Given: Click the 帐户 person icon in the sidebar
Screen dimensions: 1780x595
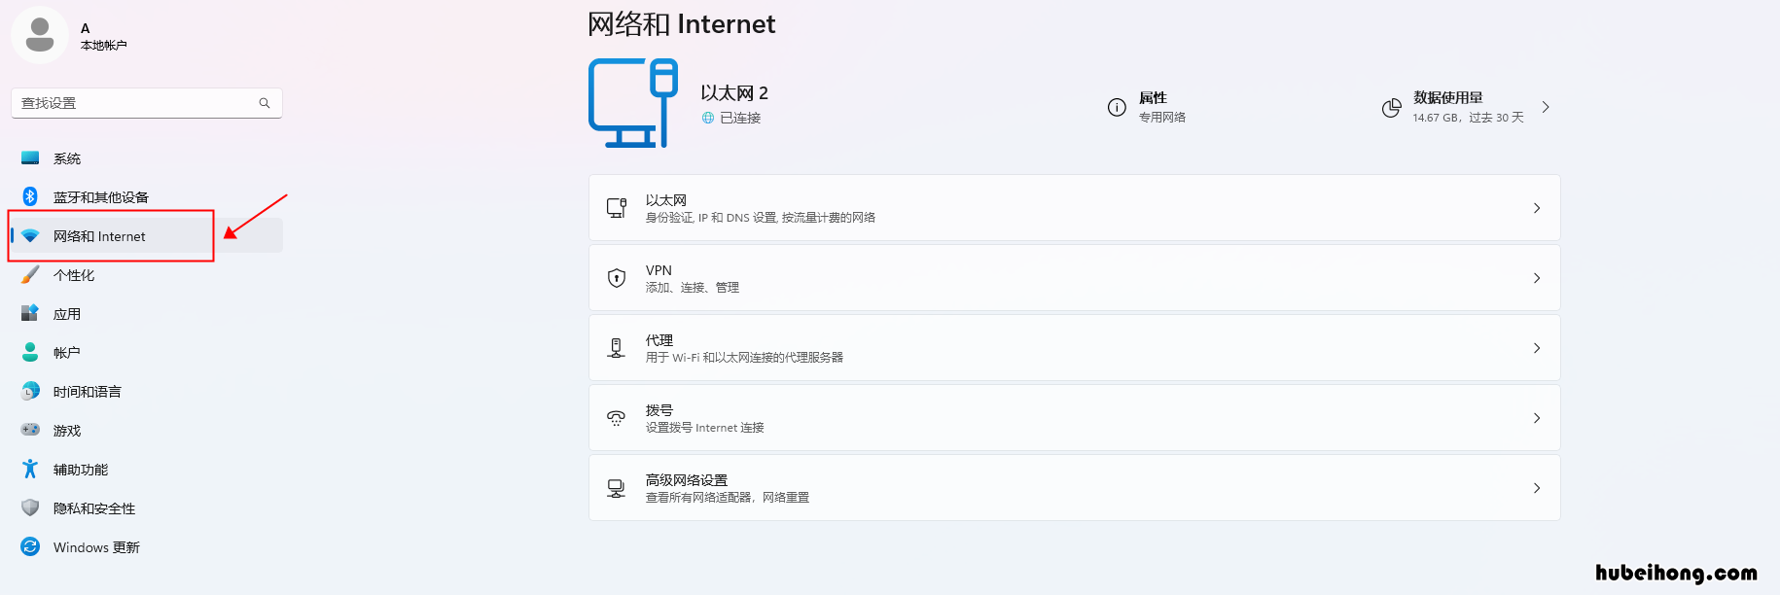Looking at the screenshot, I should tap(30, 352).
